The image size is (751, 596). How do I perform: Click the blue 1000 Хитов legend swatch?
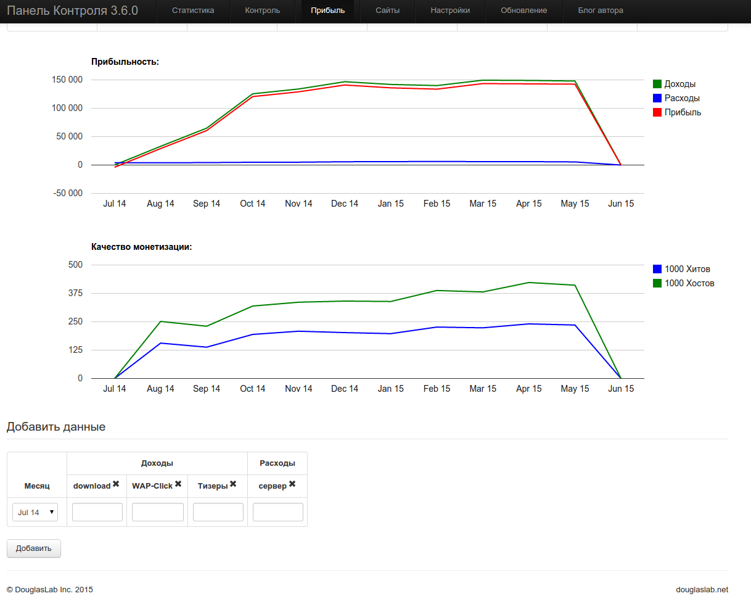point(657,269)
